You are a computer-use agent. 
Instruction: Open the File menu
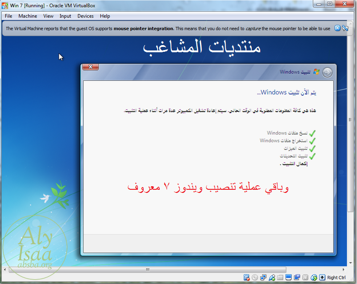click(8, 16)
